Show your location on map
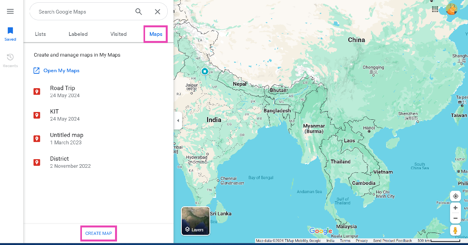Image resolution: width=468 pixels, height=245 pixels. pyautogui.click(x=455, y=196)
